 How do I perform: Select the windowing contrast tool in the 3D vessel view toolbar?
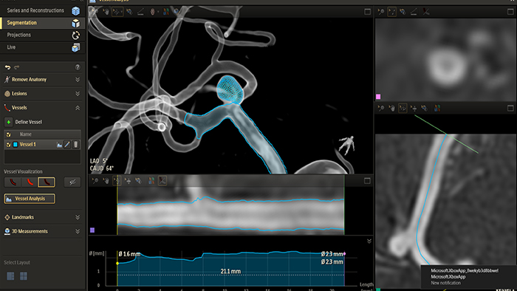[x=129, y=12]
